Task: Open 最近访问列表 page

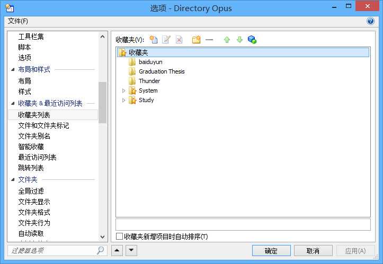Action: coord(38,157)
